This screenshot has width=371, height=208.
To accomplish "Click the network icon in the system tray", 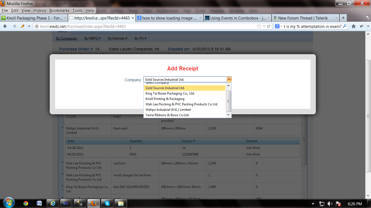I will coord(322,204).
